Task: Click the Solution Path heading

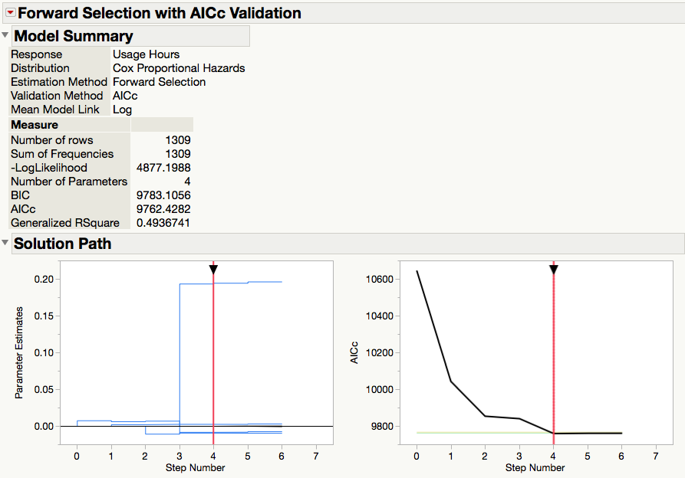Action: point(62,244)
